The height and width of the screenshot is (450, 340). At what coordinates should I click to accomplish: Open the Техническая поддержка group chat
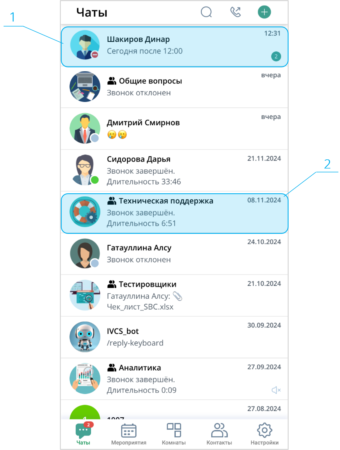175,213
